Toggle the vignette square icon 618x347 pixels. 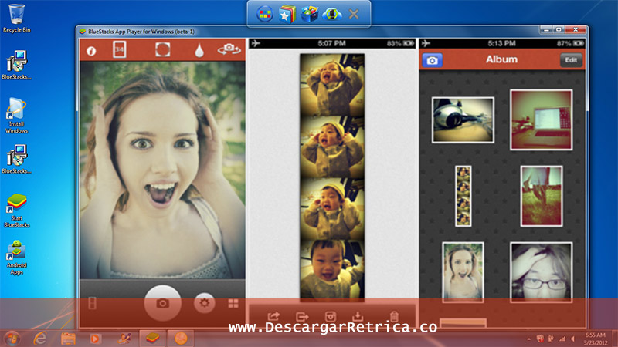163,49
